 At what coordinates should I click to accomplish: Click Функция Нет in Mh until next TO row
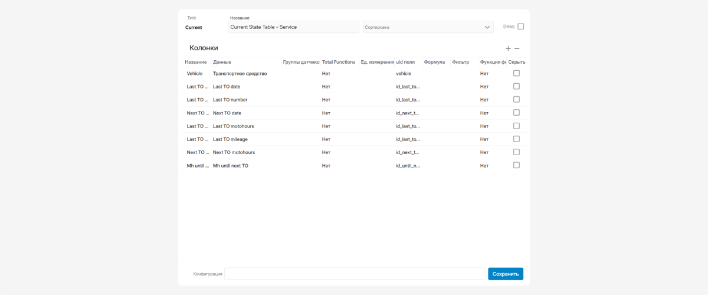[484, 166]
